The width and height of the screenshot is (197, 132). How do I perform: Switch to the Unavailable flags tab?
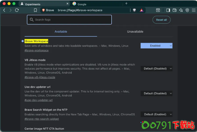(135, 32)
